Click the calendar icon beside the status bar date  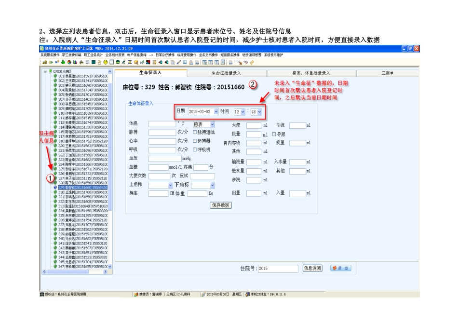coord(203,294)
